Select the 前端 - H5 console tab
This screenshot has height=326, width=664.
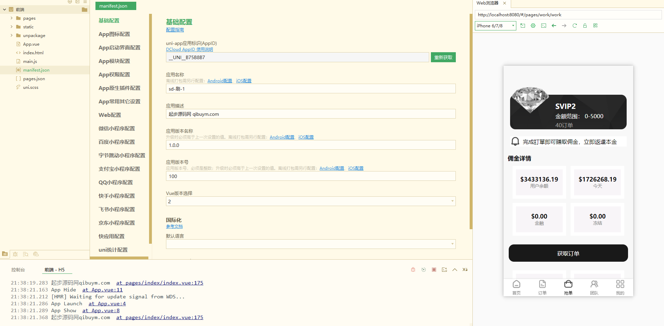click(x=55, y=270)
